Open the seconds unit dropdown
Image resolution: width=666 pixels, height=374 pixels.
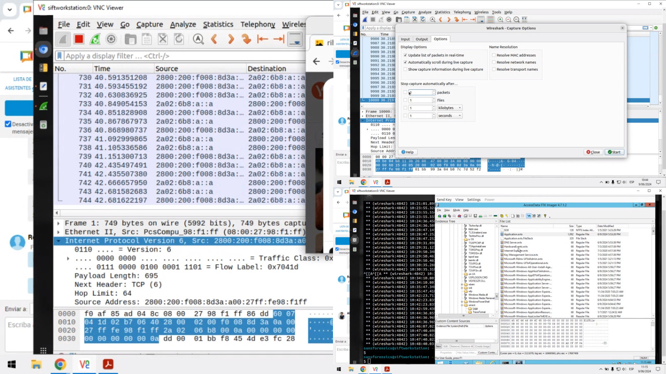click(x=450, y=116)
